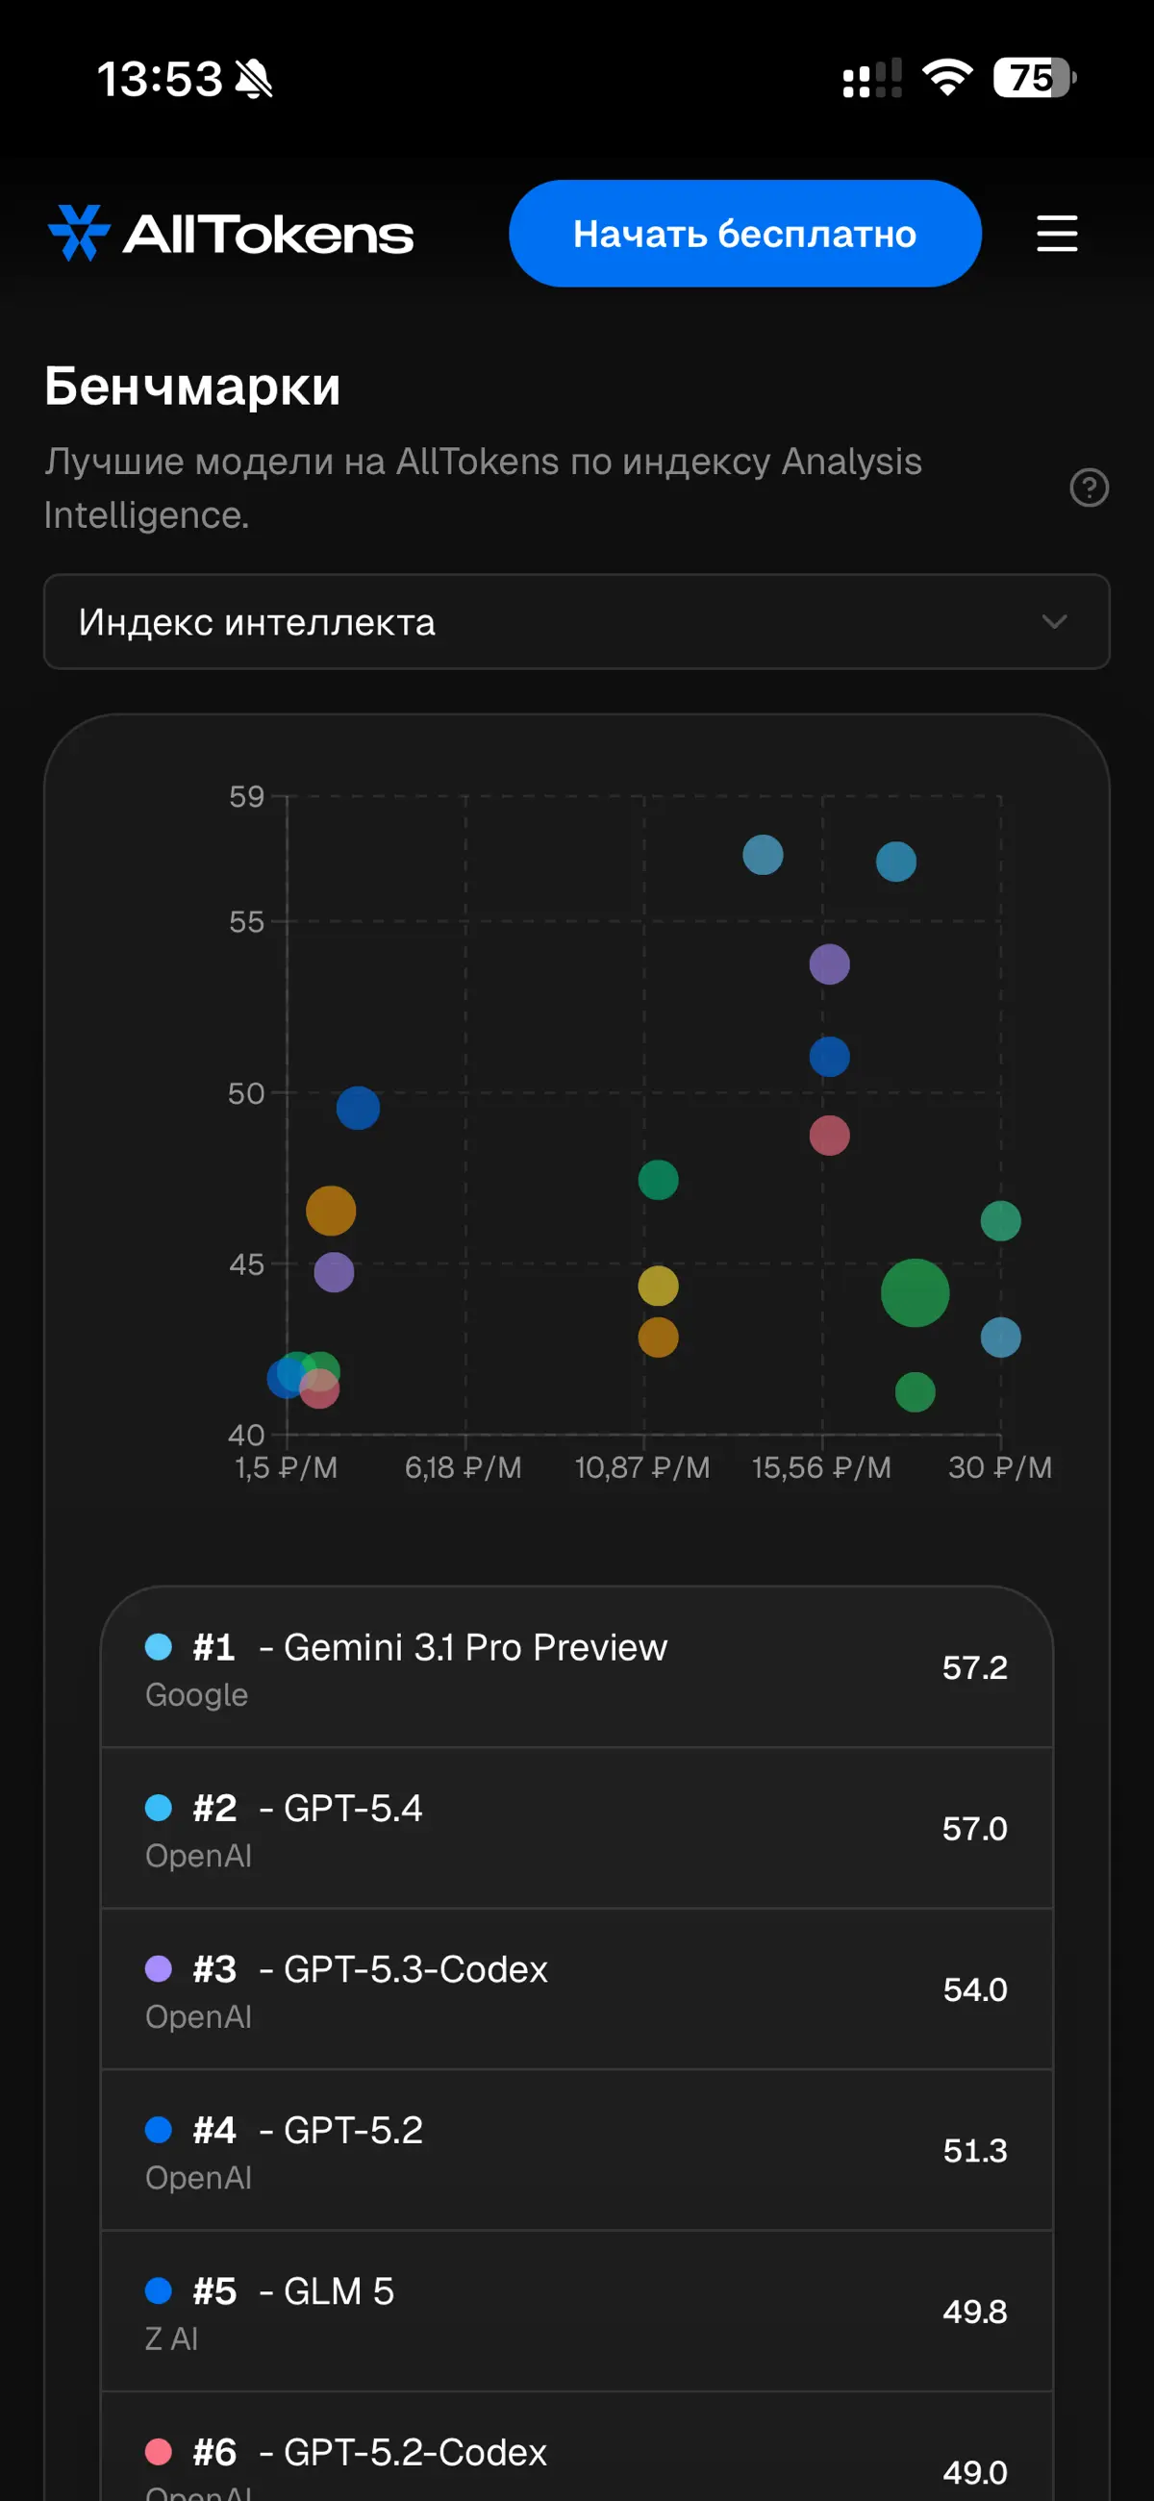Click the purple dot near 54 score

830,964
